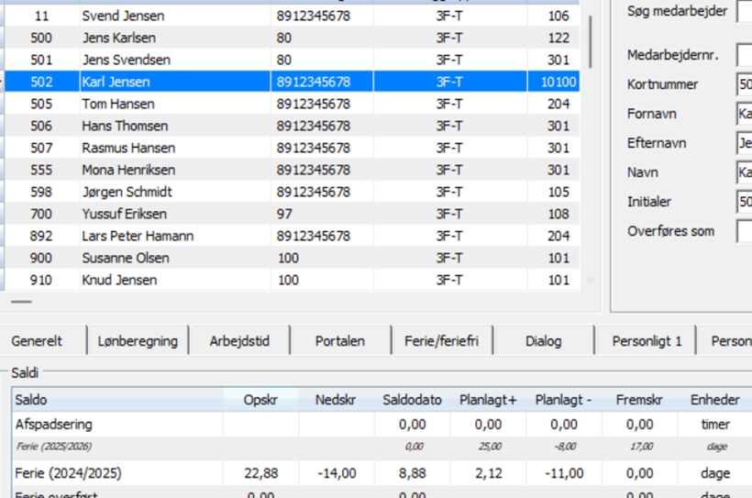Open the Generelt tab
This screenshot has height=498, width=752.
[38, 341]
